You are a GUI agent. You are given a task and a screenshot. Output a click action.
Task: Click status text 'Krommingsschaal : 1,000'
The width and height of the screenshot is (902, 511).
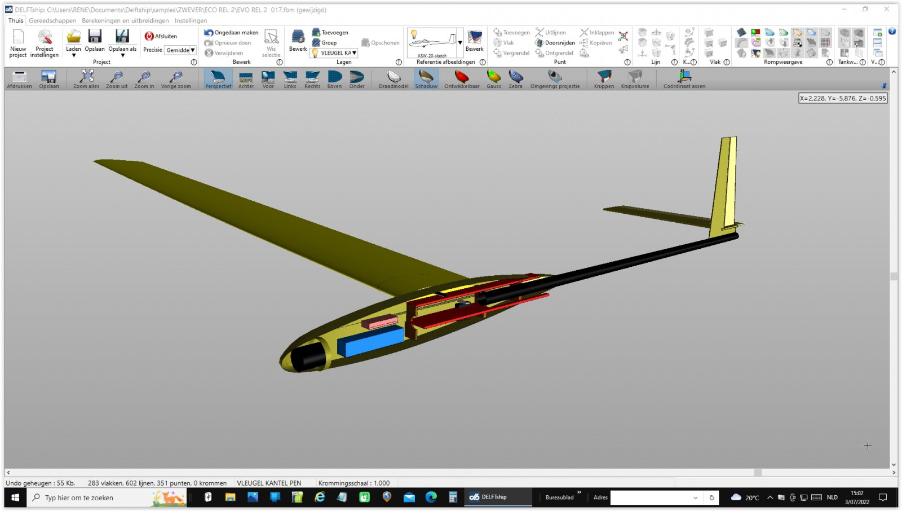[x=354, y=483]
